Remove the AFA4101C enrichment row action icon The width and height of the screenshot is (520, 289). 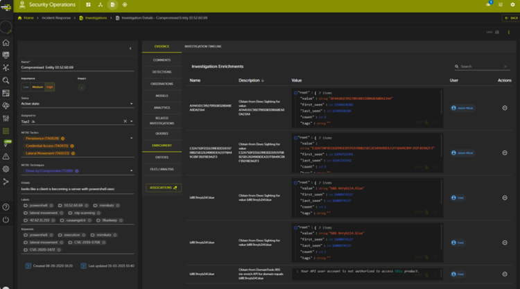click(505, 108)
